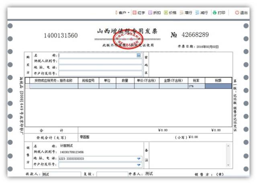Click the buyer 地址、电话 input field
This screenshot has width=257, height=184.
(x=100, y=67)
